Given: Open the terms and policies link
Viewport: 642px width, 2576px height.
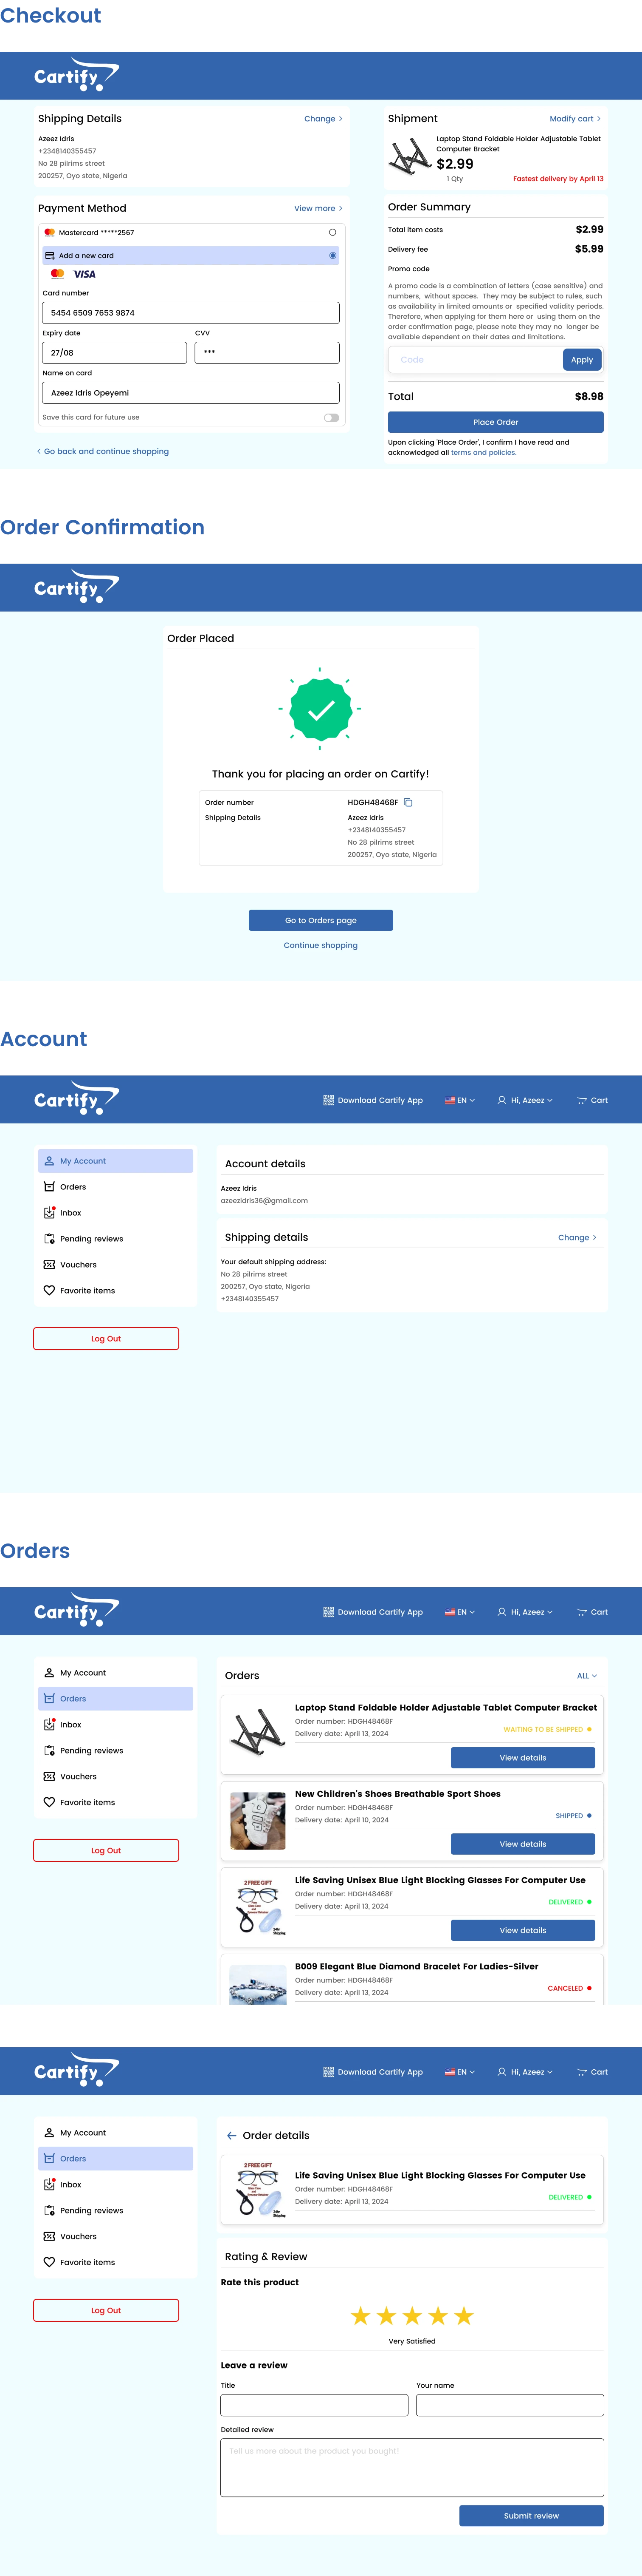Looking at the screenshot, I should [x=483, y=453].
